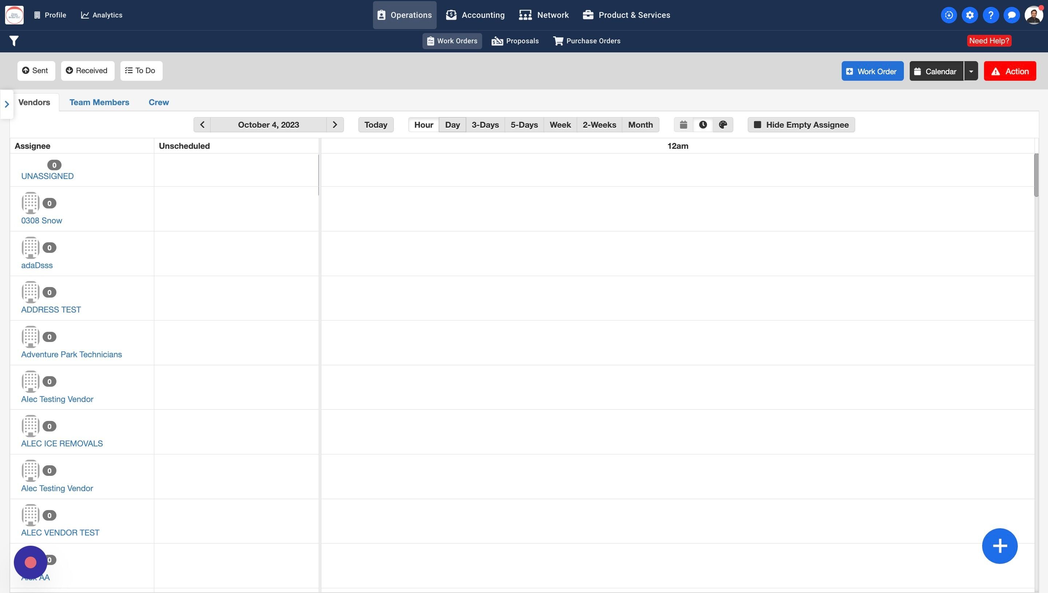Click the red Action button
This screenshot has width=1048, height=593.
1010,71
